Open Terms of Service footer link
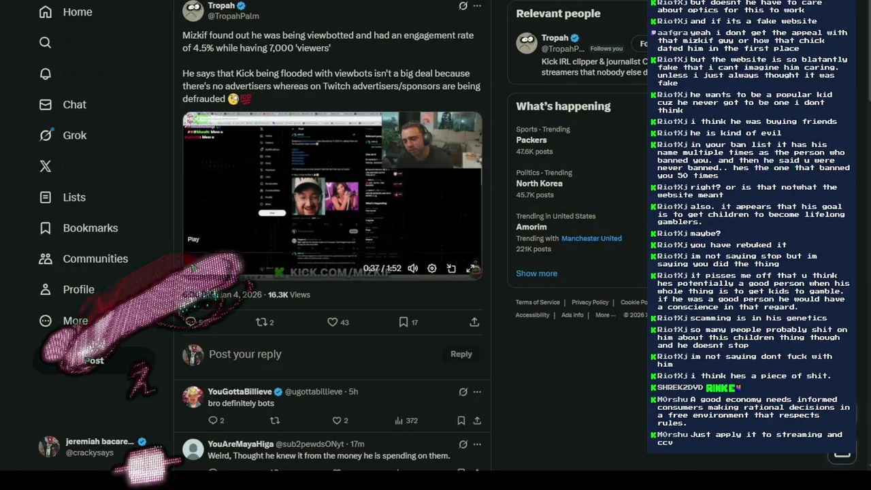The image size is (871, 490). (538, 302)
